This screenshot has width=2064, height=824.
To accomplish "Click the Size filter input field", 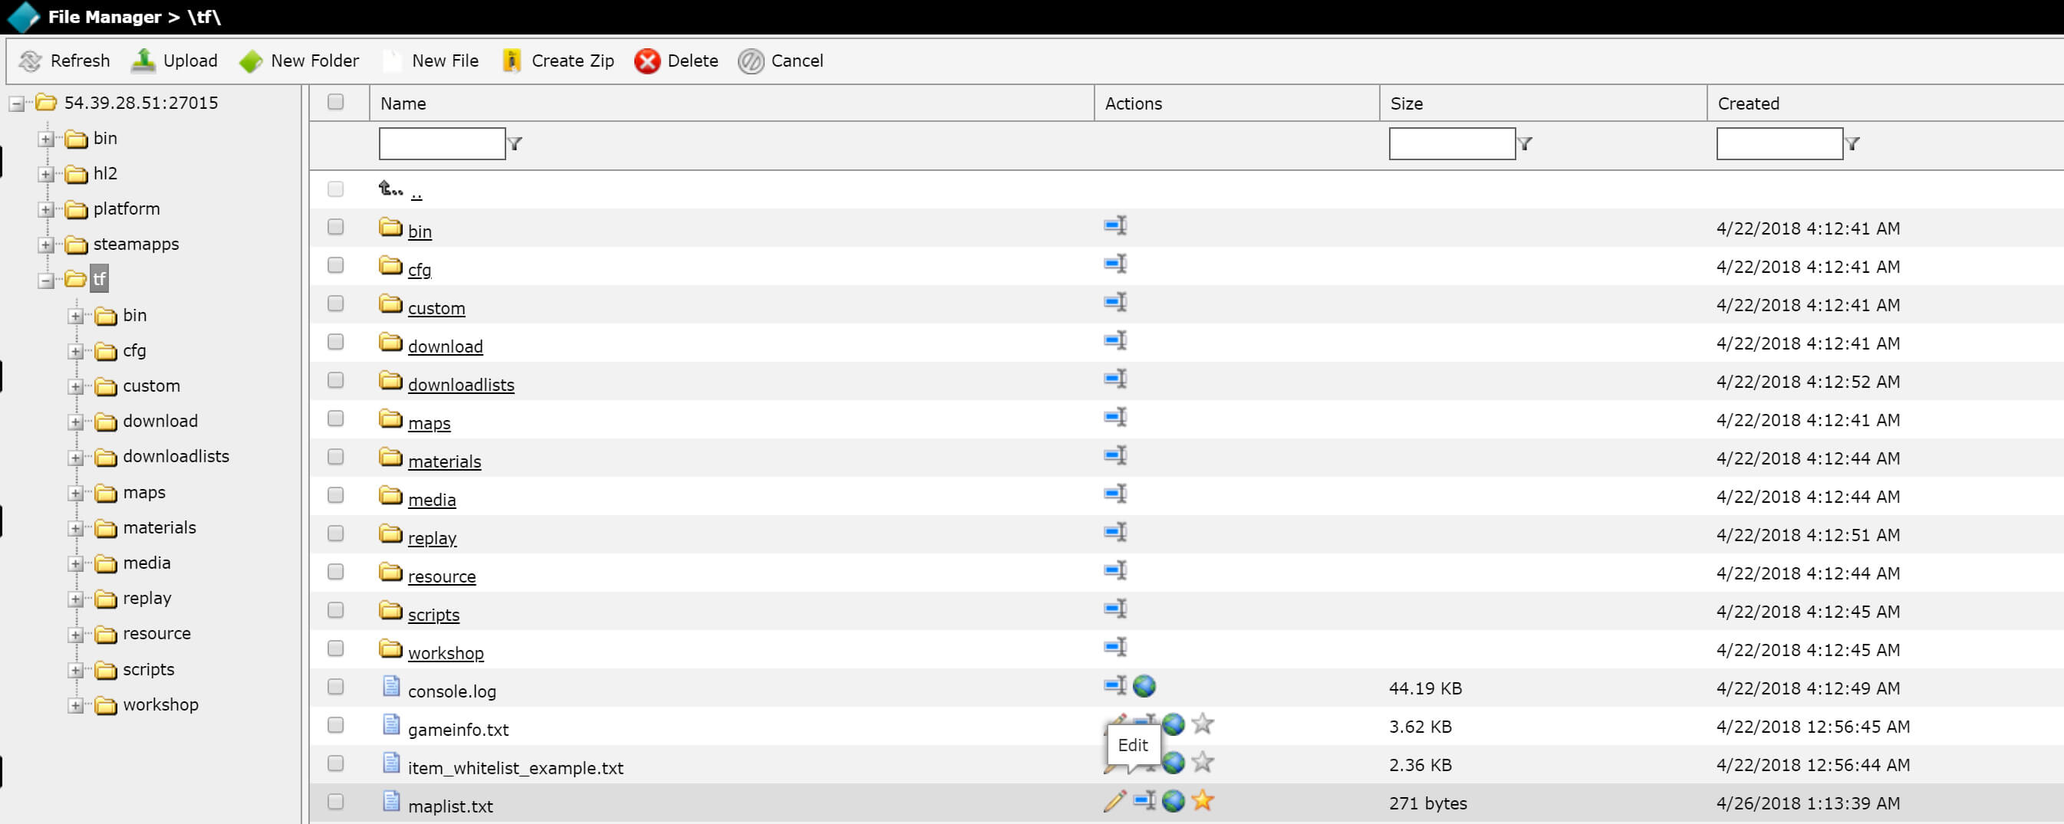I will [1452, 144].
